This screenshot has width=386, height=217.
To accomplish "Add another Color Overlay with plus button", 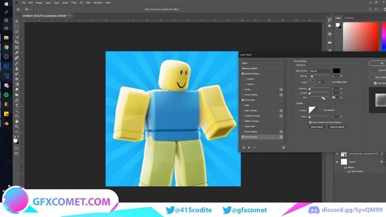I will (281, 111).
